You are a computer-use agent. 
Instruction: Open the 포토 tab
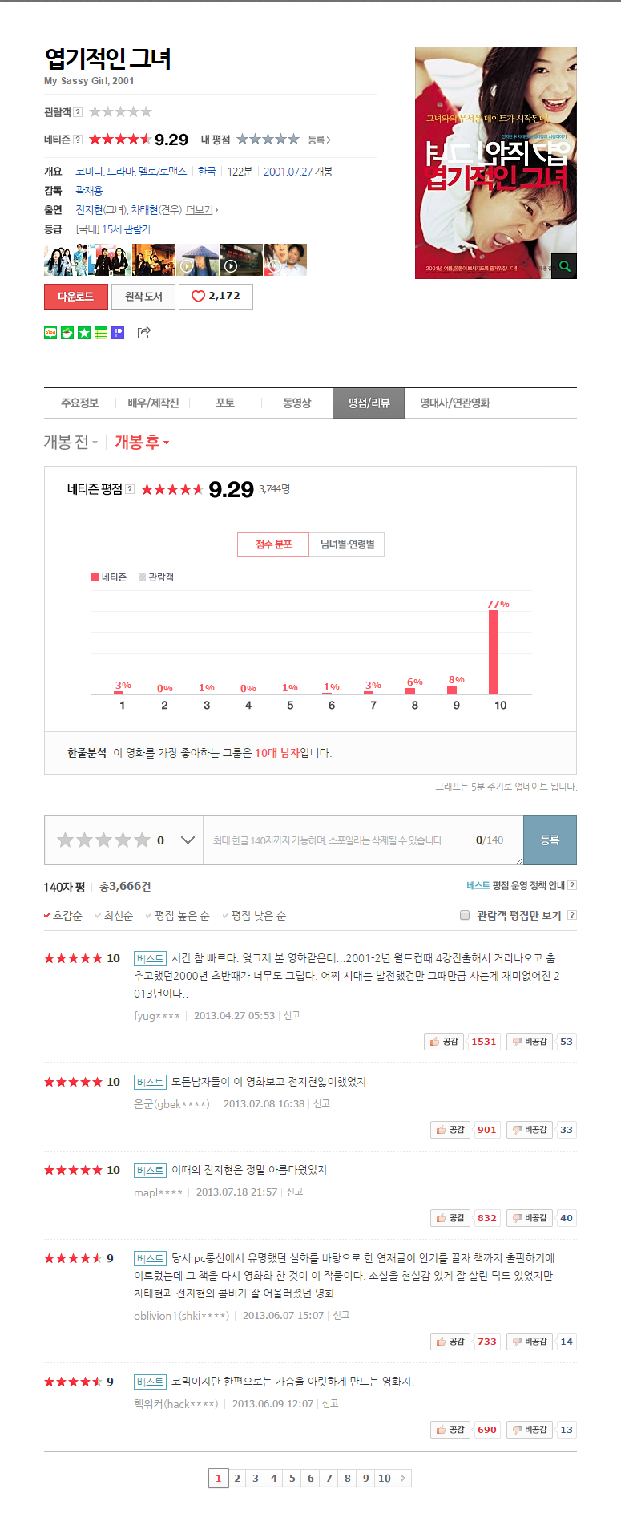225,403
